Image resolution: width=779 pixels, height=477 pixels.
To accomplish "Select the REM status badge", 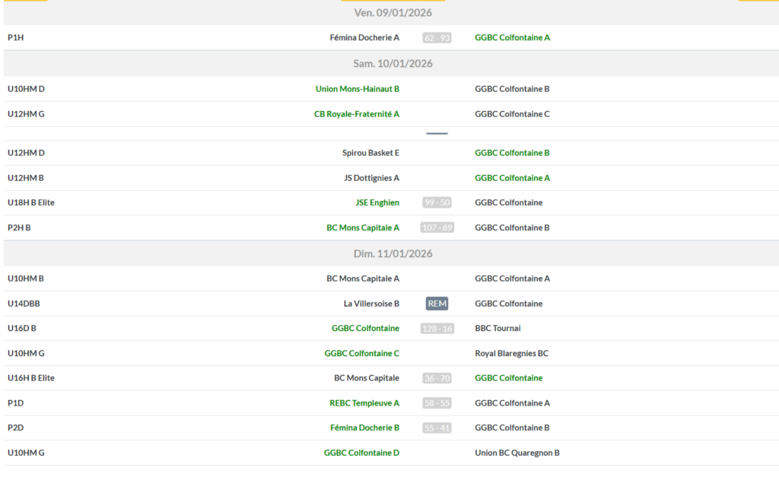I will pyautogui.click(x=437, y=304).
